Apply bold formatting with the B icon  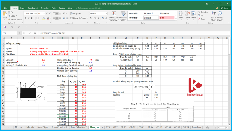26,18
